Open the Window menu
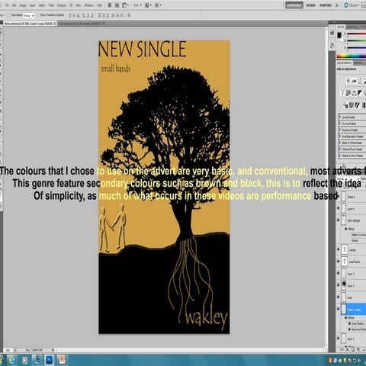The image size is (366, 366). point(88,5)
